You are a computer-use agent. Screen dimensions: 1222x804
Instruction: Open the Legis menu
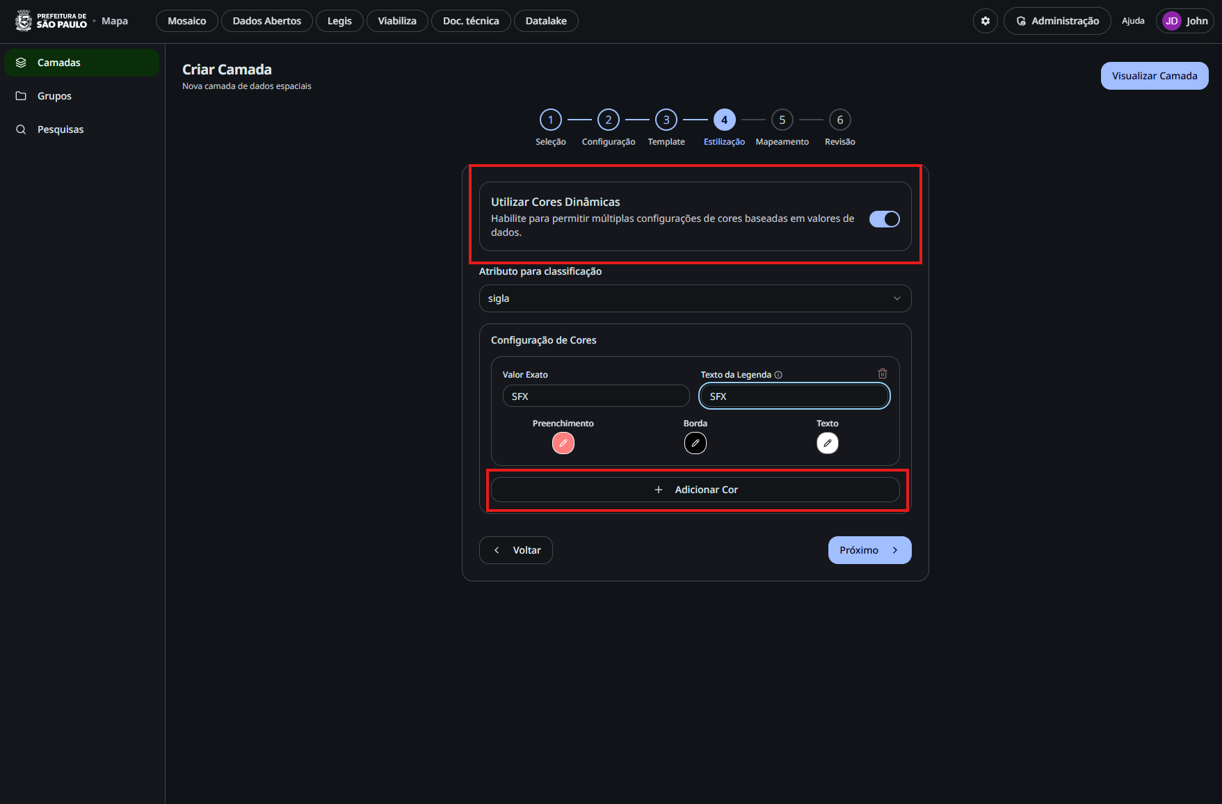tap(339, 21)
